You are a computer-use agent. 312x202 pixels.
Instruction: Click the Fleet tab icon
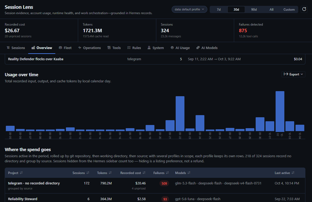(60, 48)
